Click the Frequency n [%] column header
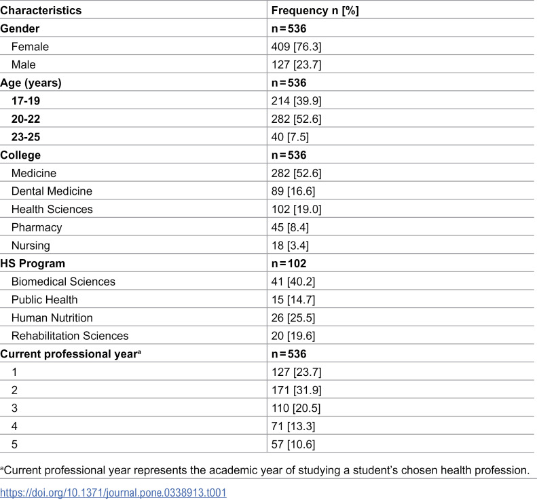The image size is (537, 500). 315,10
